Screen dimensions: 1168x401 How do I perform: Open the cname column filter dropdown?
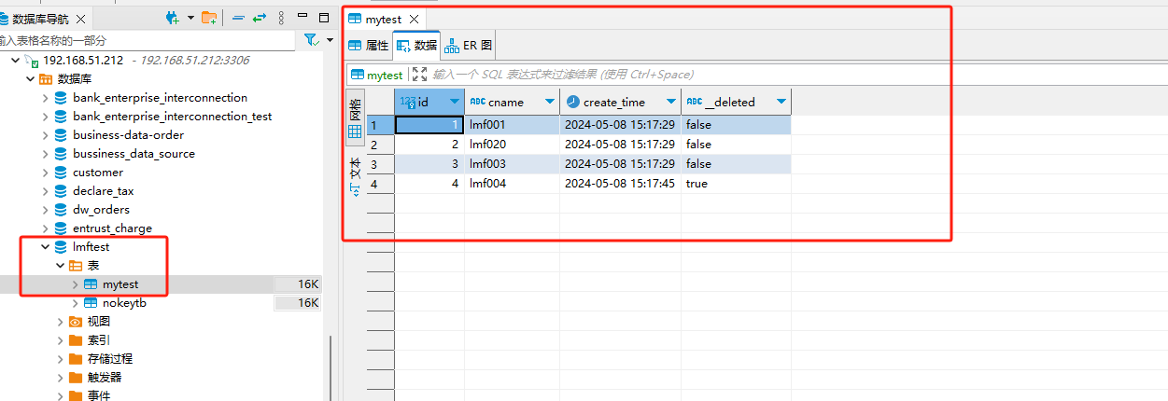549,102
